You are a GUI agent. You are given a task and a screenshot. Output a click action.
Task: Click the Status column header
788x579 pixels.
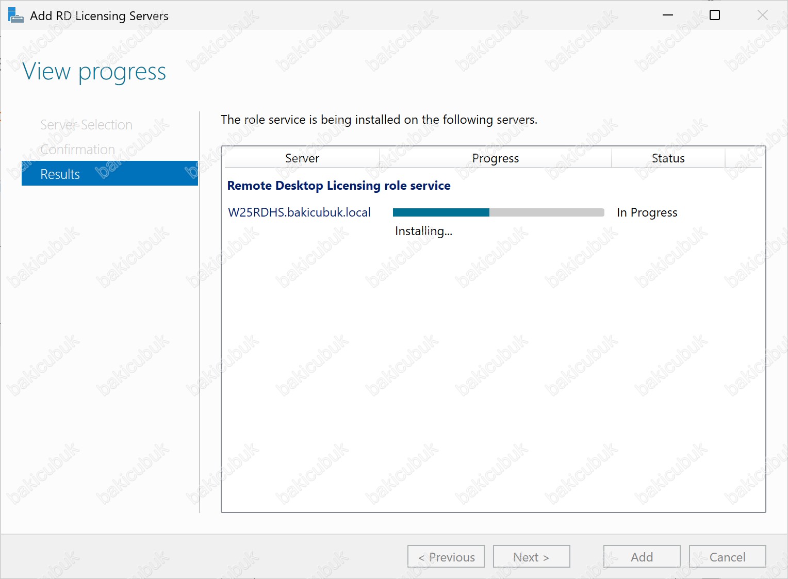(x=668, y=158)
